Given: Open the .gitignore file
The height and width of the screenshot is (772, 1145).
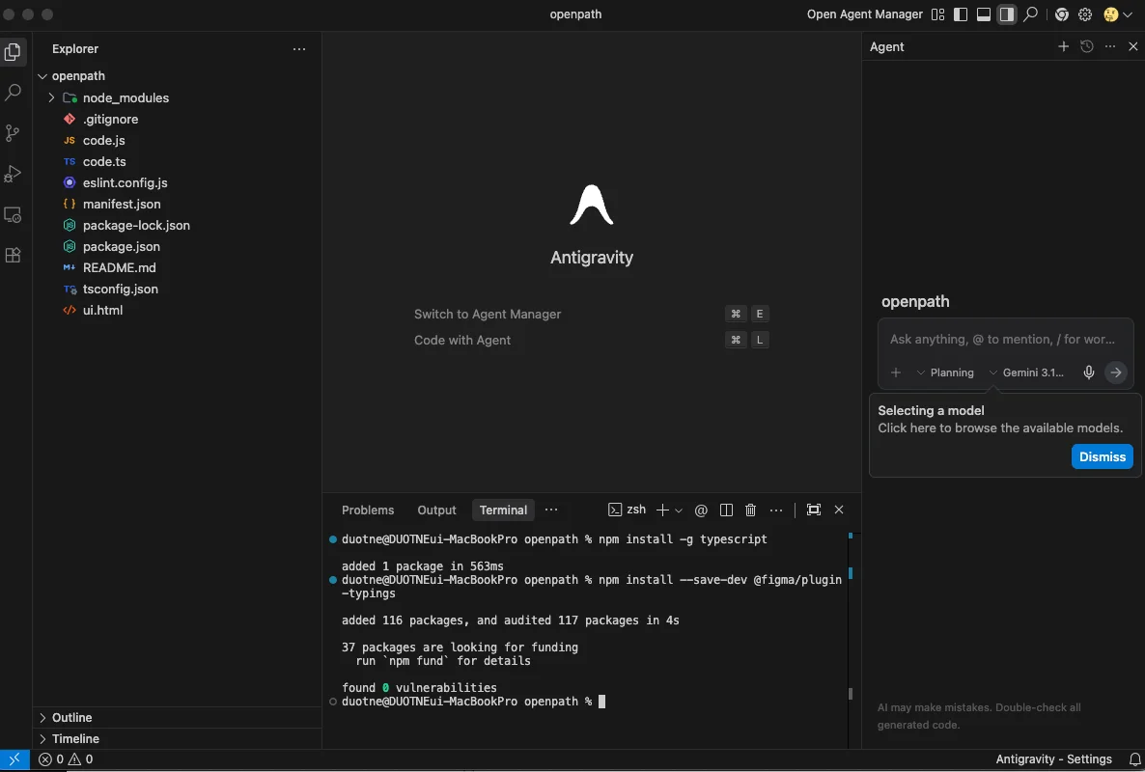Looking at the screenshot, I should (x=110, y=119).
